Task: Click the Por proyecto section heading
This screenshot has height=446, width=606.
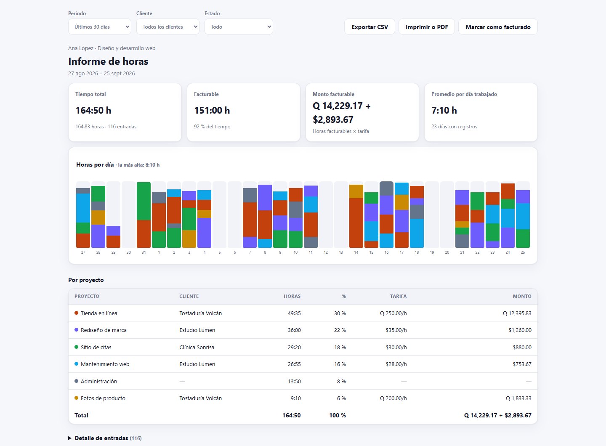Action: [x=86, y=280]
